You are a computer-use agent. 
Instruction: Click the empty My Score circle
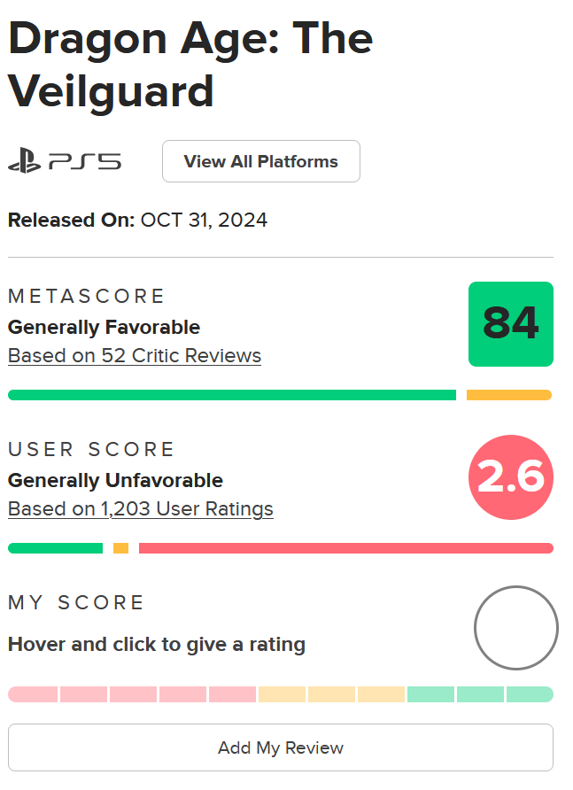click(x=515, y=628)
